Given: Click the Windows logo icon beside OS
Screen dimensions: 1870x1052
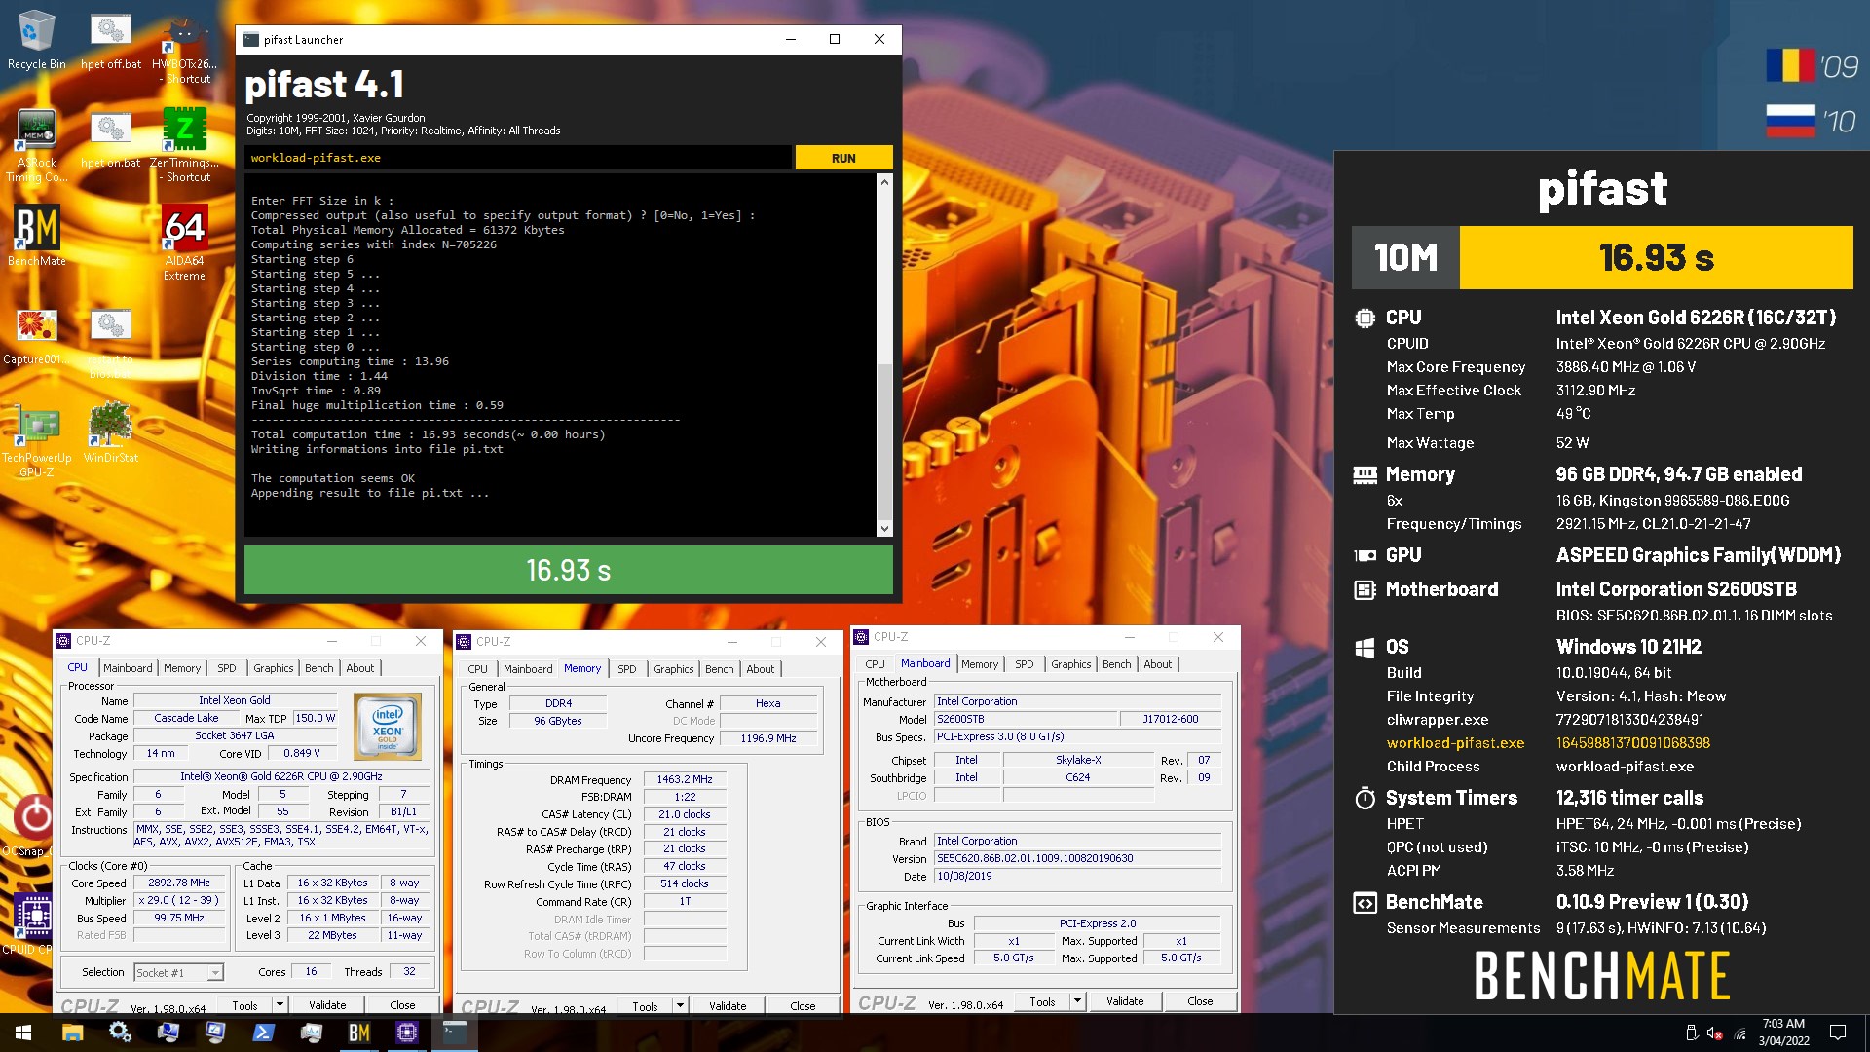Looking at the screenshot, I should point(1365,647).
